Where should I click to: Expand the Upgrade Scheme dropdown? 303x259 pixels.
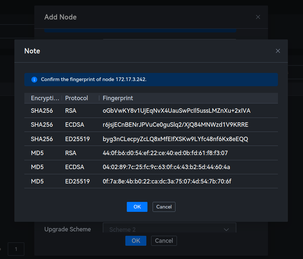tap(169, 229)
